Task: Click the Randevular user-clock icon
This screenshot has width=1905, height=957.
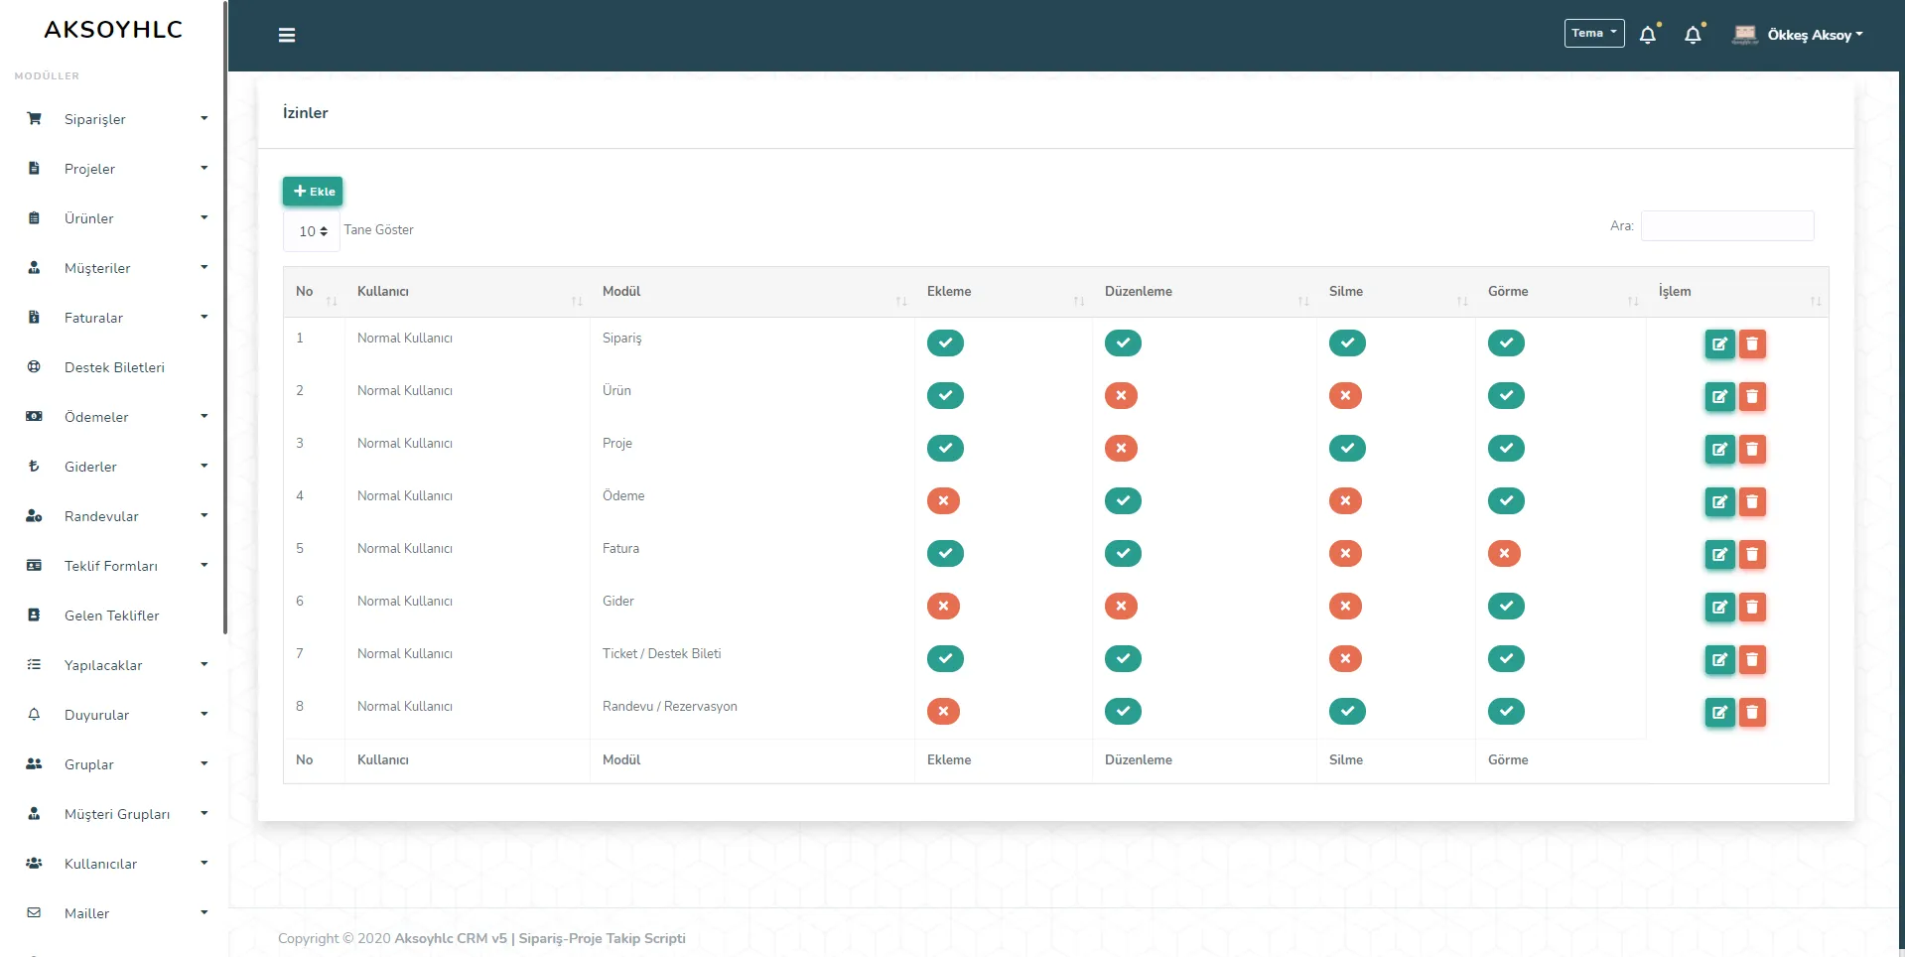Action: [34, 516]
